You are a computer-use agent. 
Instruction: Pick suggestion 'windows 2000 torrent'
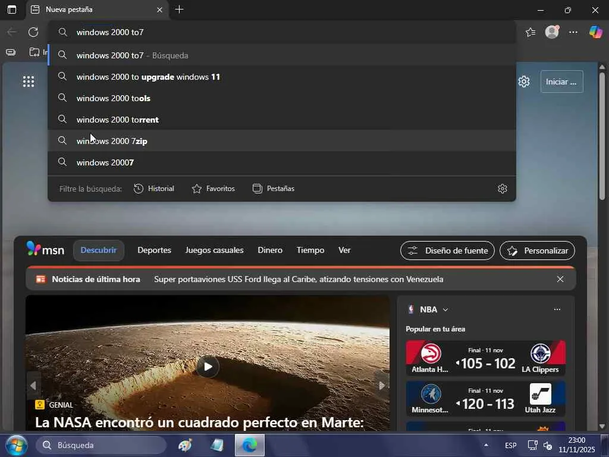click(282, 119)
